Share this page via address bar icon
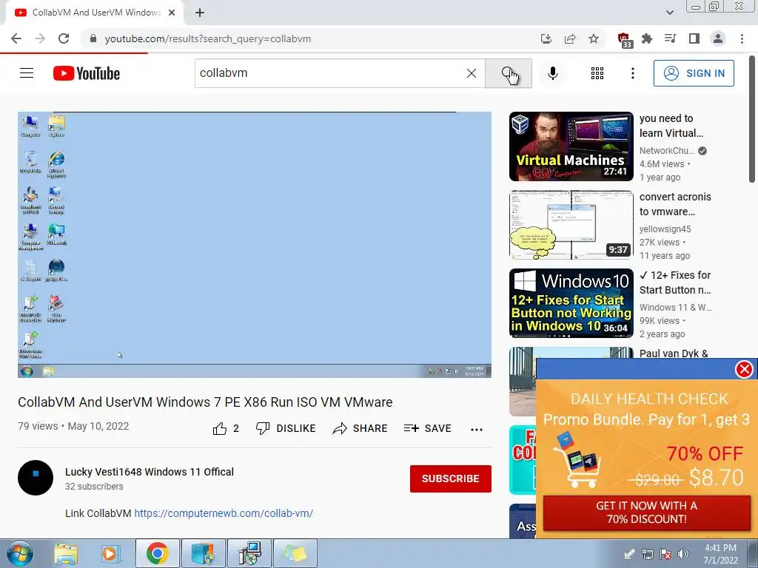The width and height of the screenshot is (758, 568). (570, 38)
